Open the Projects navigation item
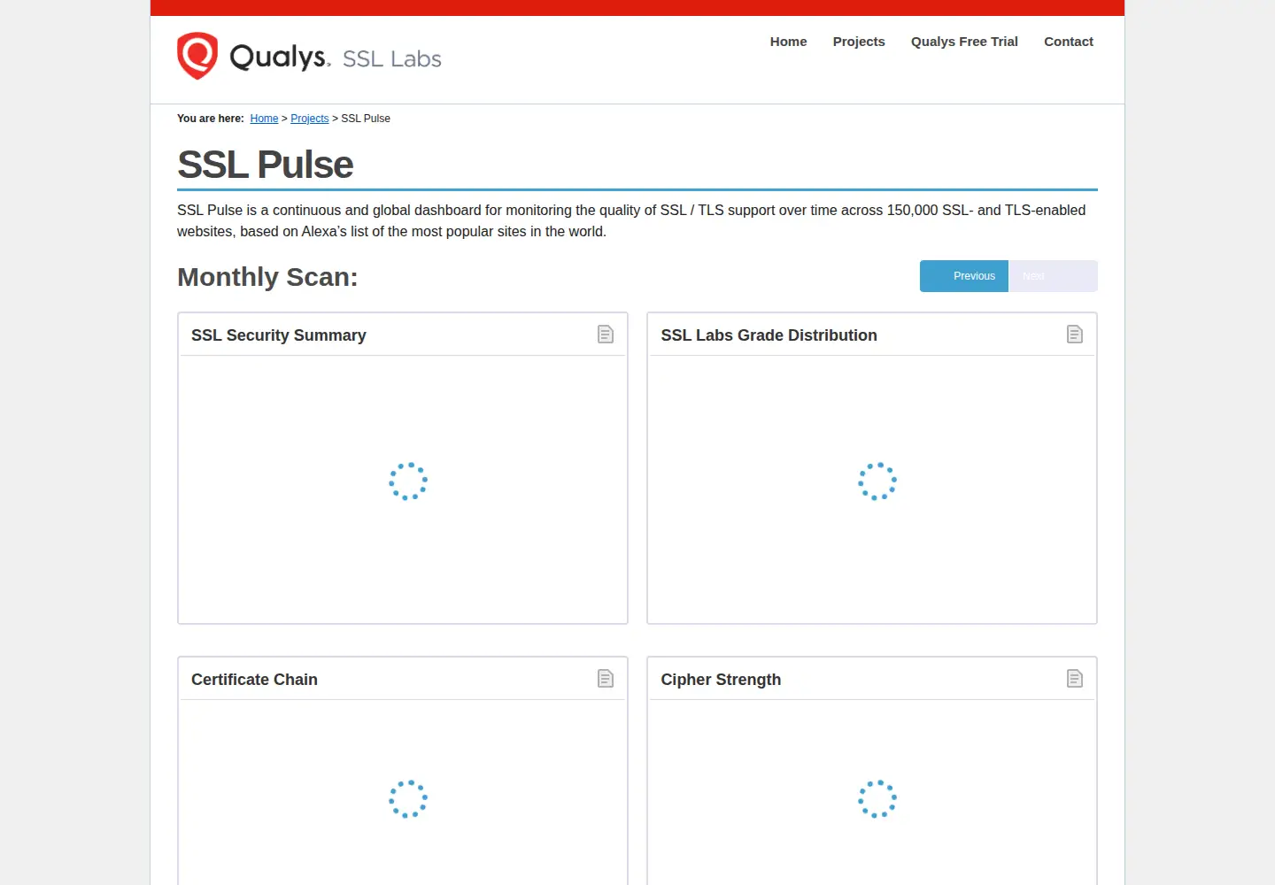This screenshot has width=1275, height=885. [859, 42]
